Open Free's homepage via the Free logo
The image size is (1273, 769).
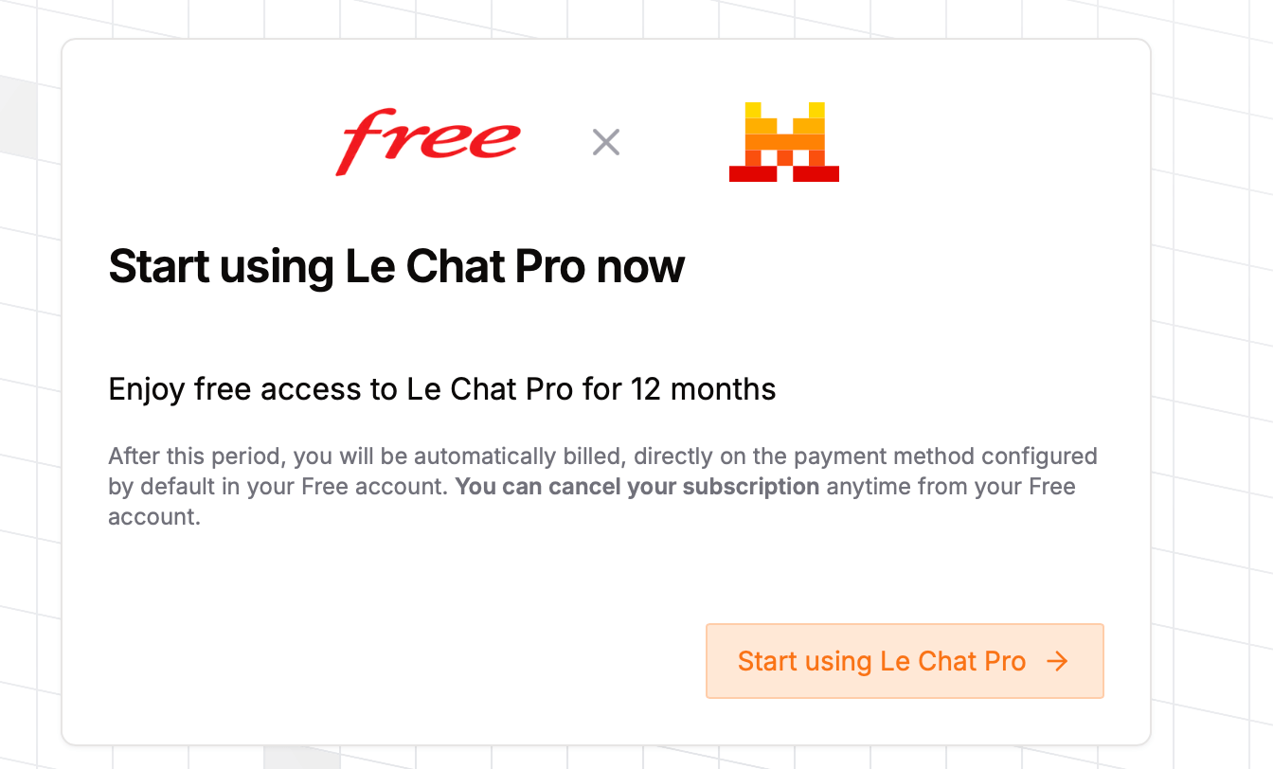point(426,142)
